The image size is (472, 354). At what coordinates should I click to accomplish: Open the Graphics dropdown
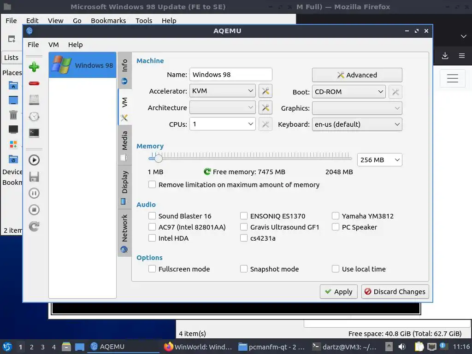click(357, 108)
